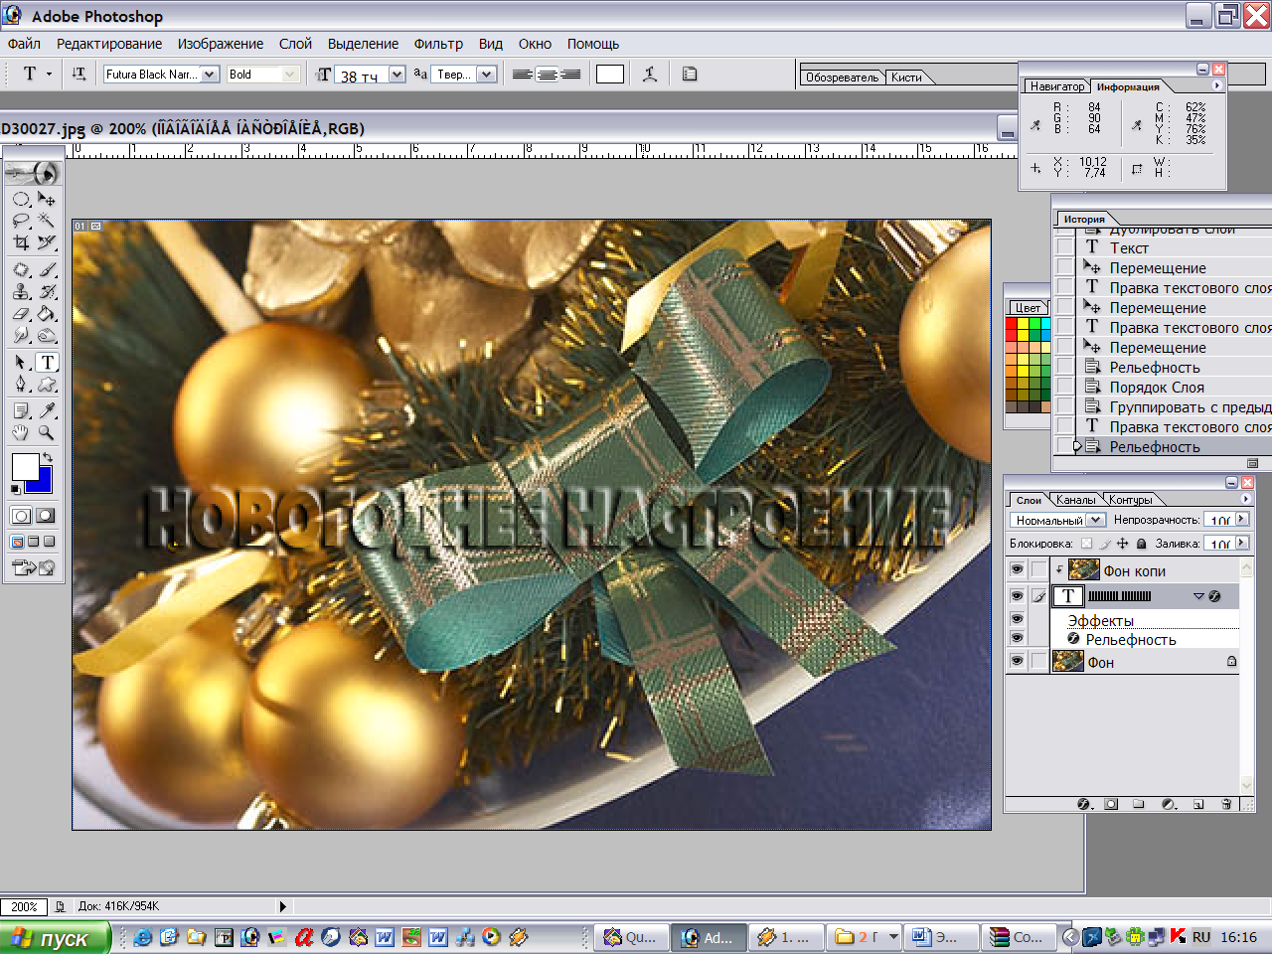Change text orientation icon
Screen dimensions: 1272x954
[x=79, y=74]
